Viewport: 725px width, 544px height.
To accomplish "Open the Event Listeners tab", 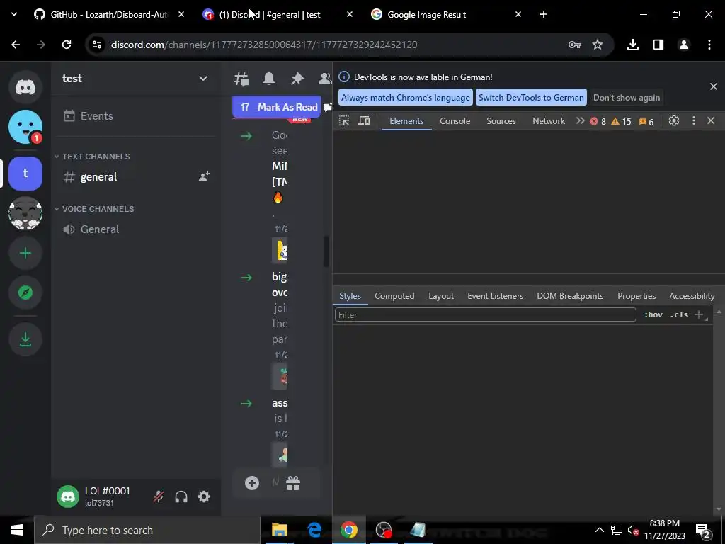I will coord(495,296).
